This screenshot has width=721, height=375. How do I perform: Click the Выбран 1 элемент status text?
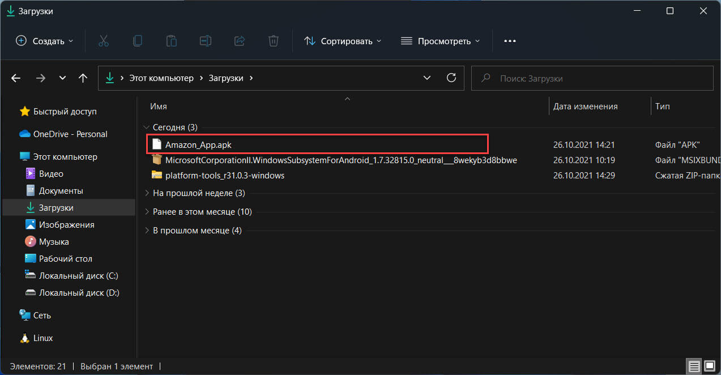point(117,367)
